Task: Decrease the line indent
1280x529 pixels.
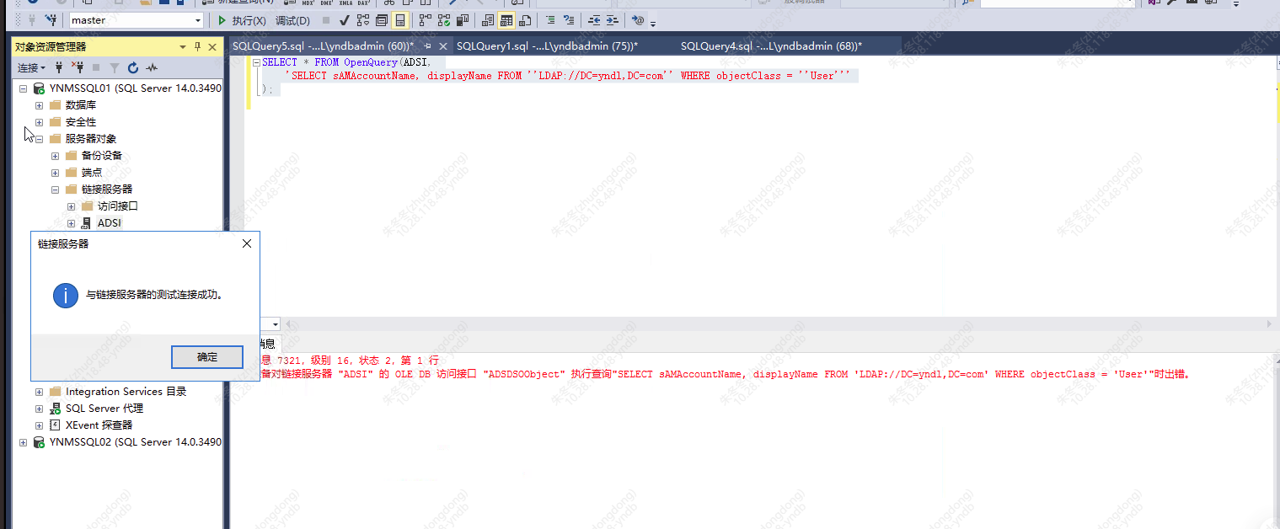Action: [595, 20]
